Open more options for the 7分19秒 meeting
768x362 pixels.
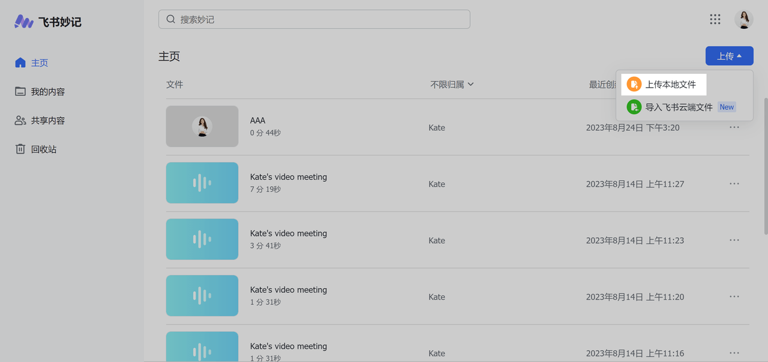734,184
